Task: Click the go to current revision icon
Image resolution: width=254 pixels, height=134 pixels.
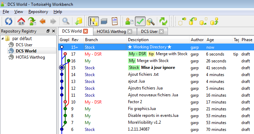Action: pos(32,21)
